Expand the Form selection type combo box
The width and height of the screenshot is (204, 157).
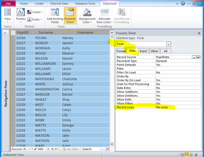point(168,44)
